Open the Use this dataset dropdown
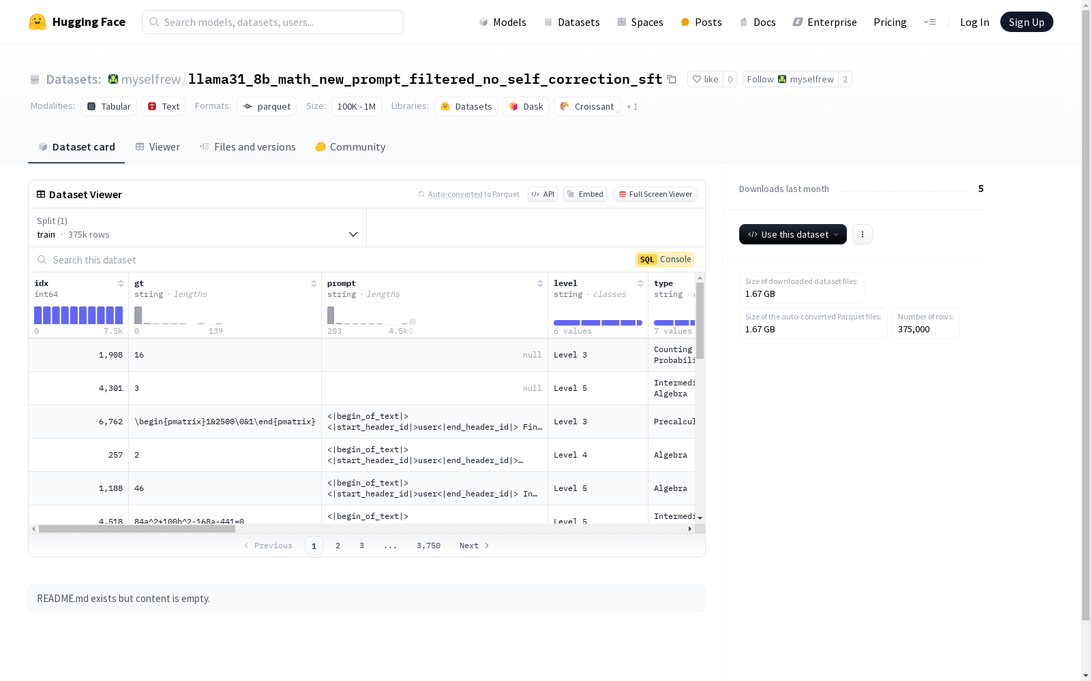 pyautogui.click(x=793, y=234)
